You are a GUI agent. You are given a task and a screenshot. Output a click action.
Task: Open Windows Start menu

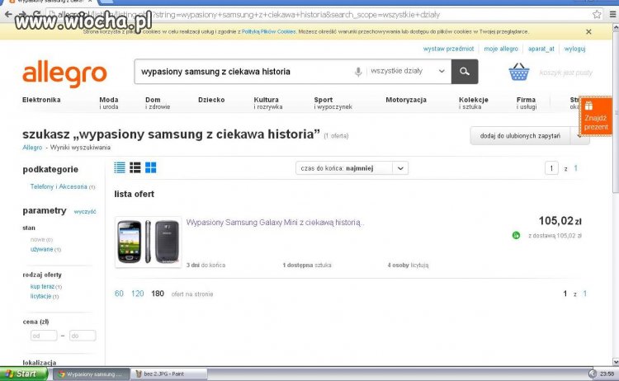coord(24,374)
